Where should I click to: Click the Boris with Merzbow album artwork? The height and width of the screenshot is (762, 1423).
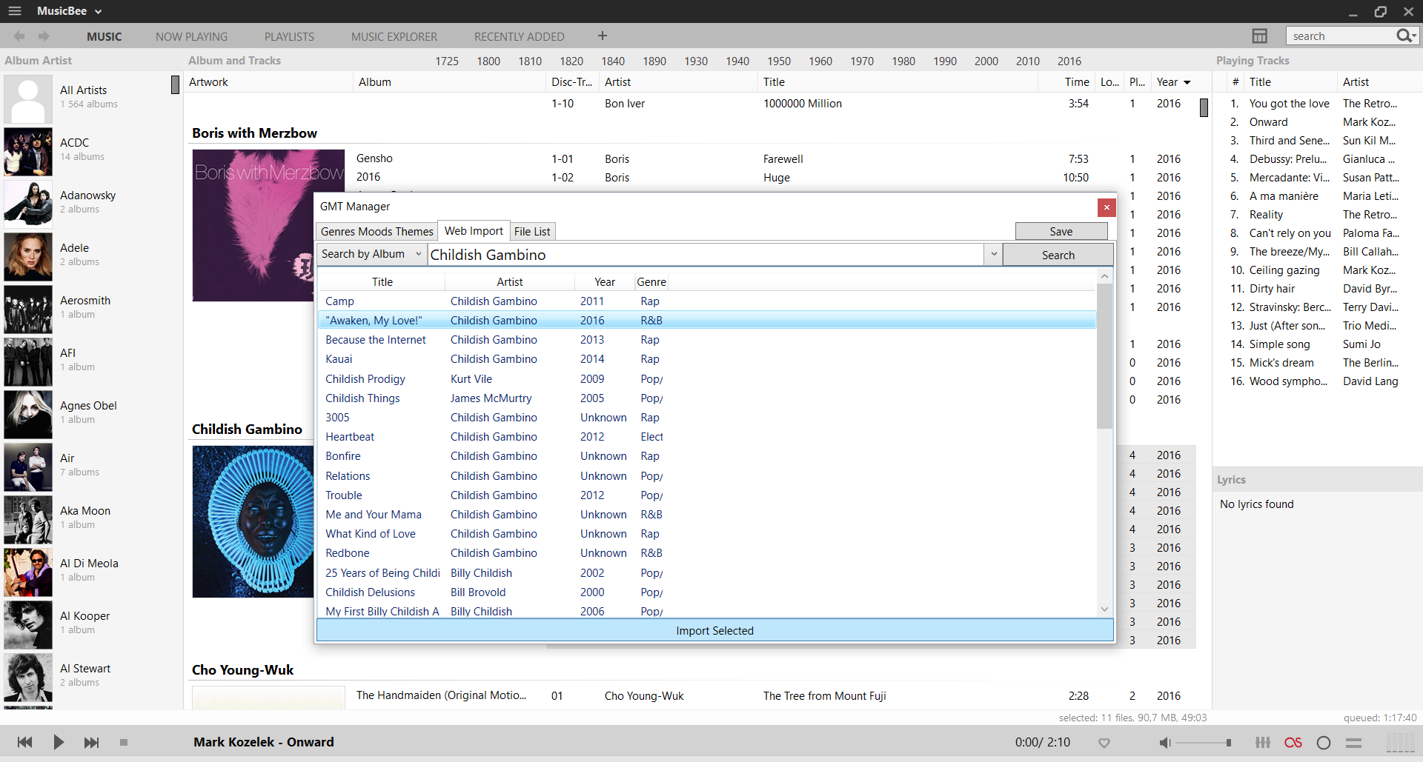pyautogui.click(x=253, y=225)
